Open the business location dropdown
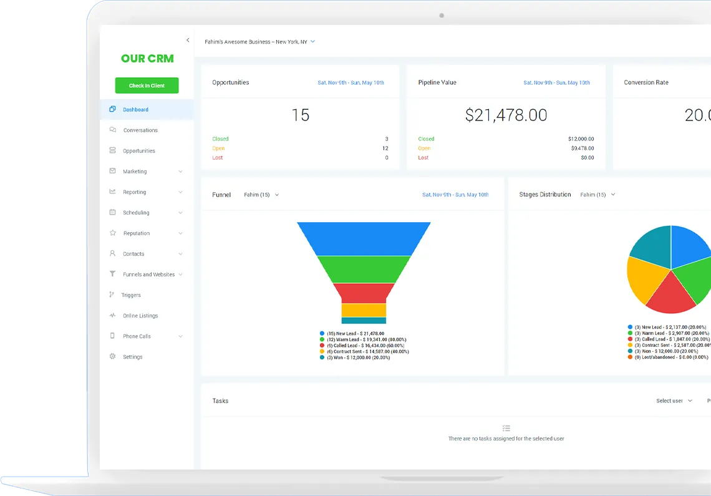Viewport: 711px width, 496px height. click(x=260, y=42)
